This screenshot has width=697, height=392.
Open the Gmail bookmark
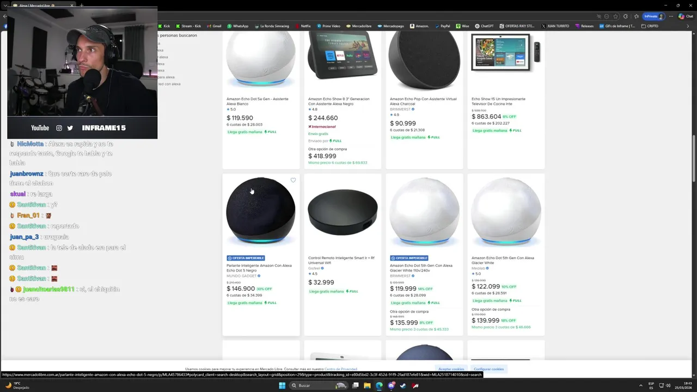point(214,26)
